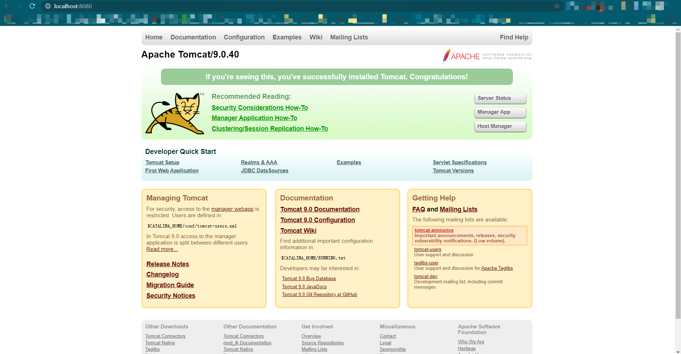The image size is (681, 354).
Task: Follow the manager webapp link
Action: point(232,209)
